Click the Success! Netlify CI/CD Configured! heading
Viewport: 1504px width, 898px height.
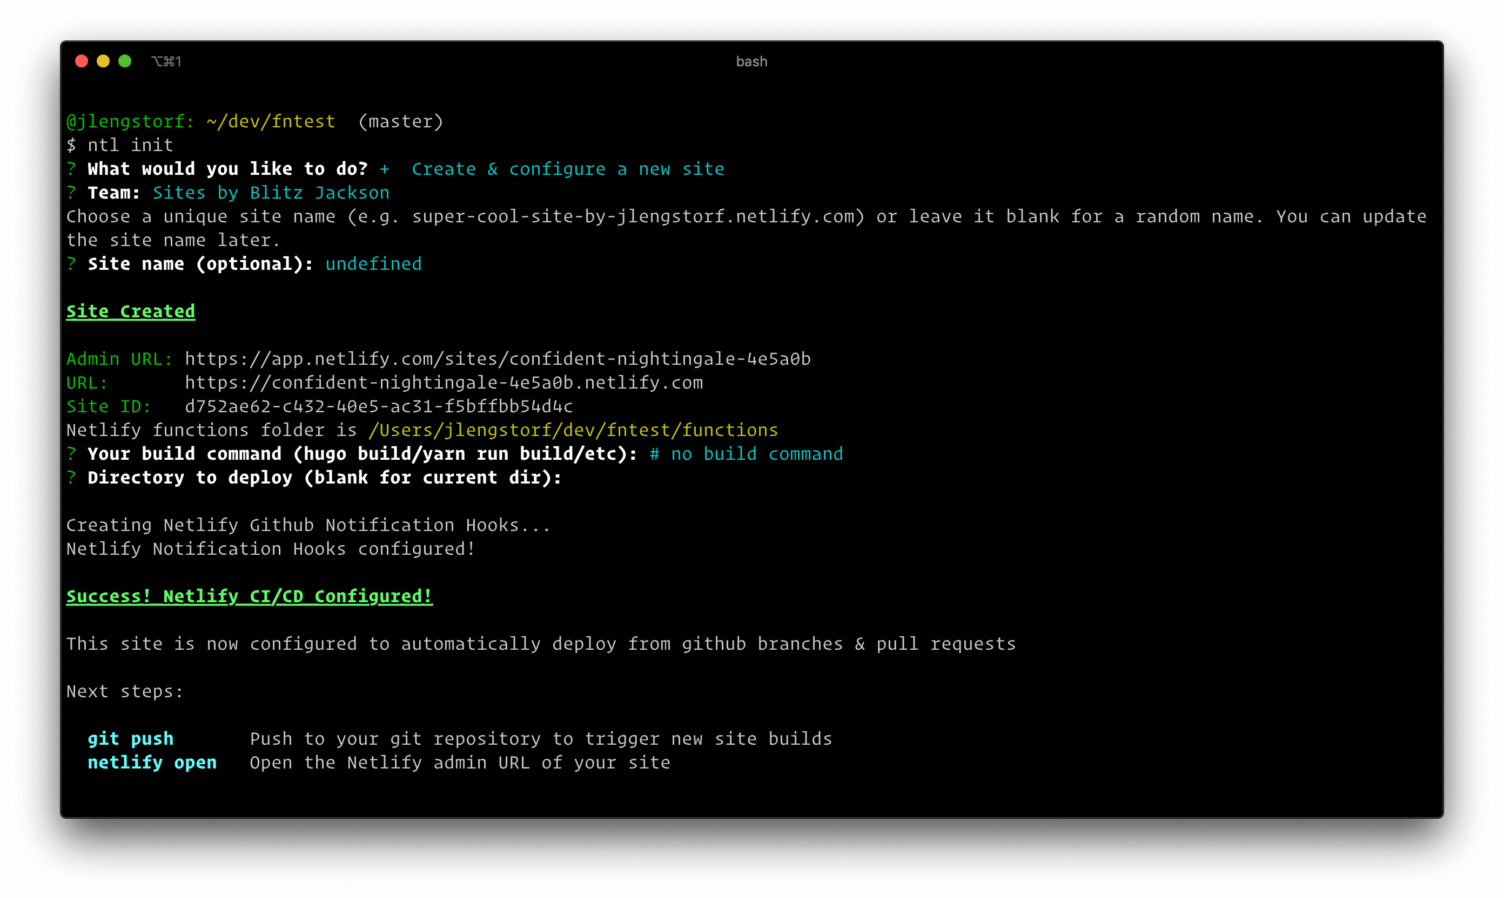click(x=249, y=596)
